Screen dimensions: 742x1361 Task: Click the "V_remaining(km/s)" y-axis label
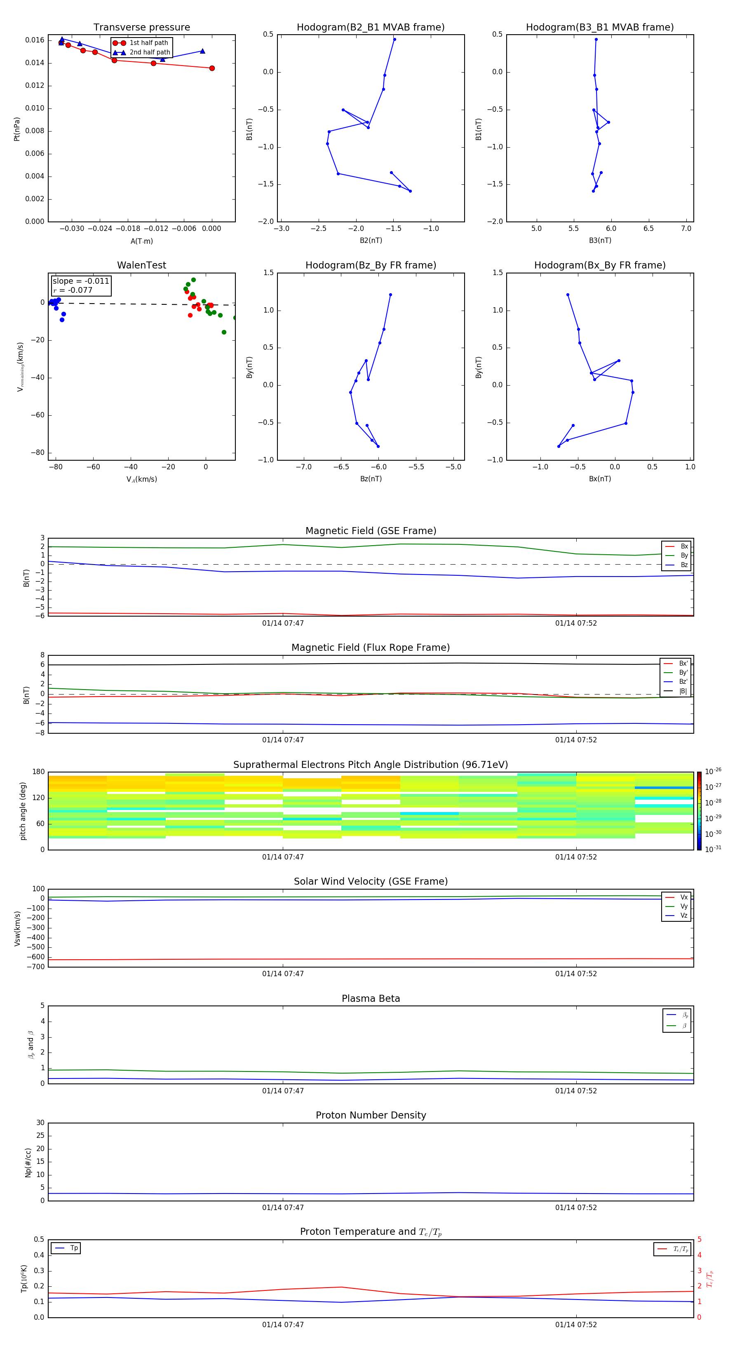click(x=20, y=367)
